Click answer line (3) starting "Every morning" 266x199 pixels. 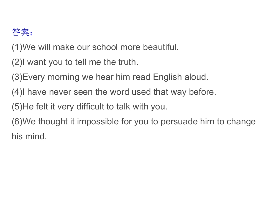tap(110, 77)
